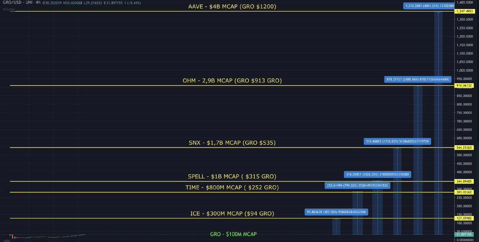Click the 127.05982 yellow price label
Image resolution: width=479 pixels, height=242 pixels.
[465, 218]
